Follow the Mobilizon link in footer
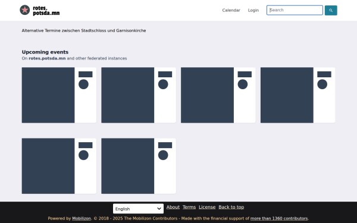The image size is (357, 223). [82, 218]
